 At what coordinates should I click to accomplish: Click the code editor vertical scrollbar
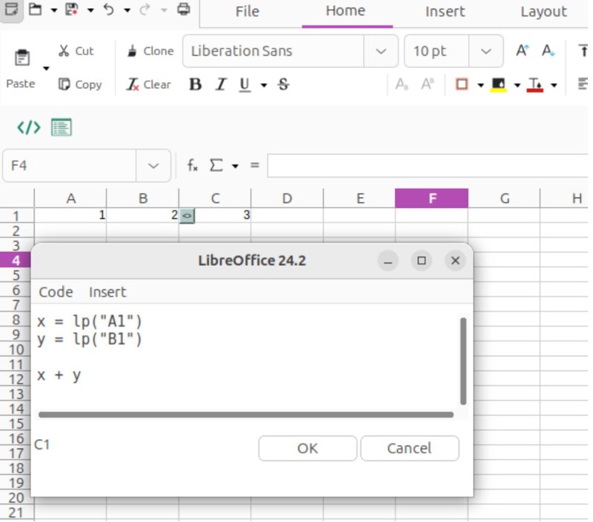463,361
